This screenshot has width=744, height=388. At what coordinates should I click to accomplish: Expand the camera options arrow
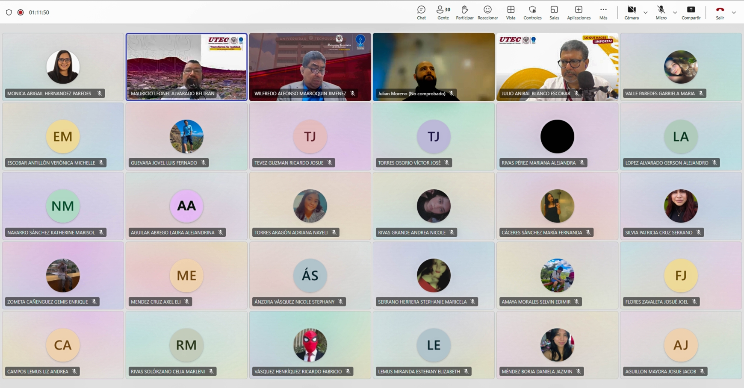(646, 13)
